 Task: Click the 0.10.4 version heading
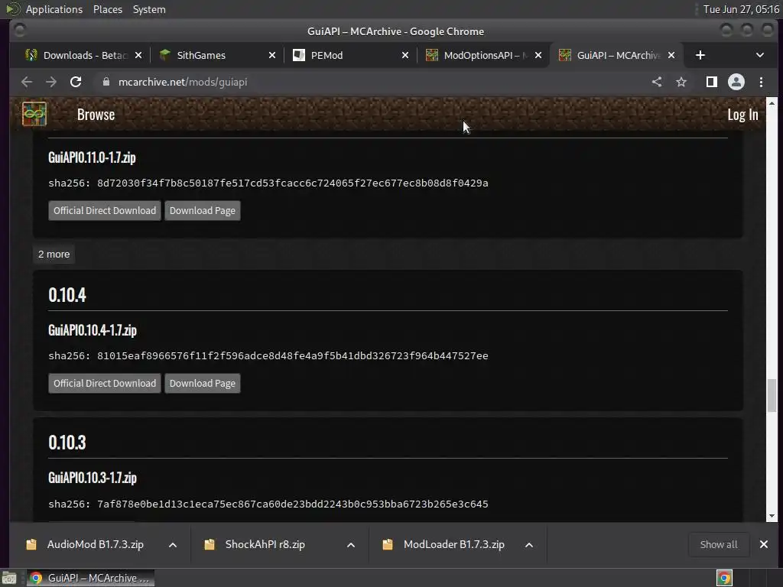point(67,295)
